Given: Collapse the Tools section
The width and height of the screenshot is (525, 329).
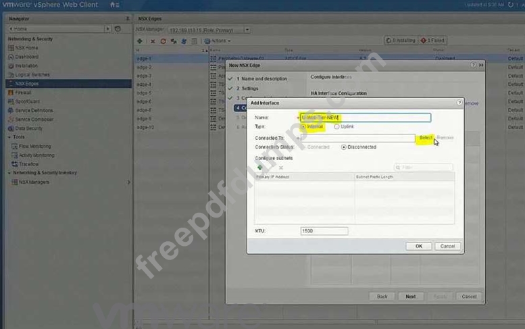Looking at the screenshot, I should pyautogui.click(x=9, y=137).
